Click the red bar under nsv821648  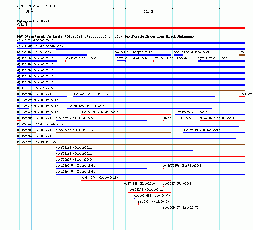223,121
